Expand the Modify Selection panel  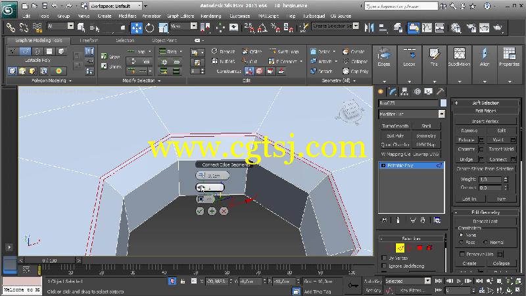pyautogui.click(x=141, y=80)
